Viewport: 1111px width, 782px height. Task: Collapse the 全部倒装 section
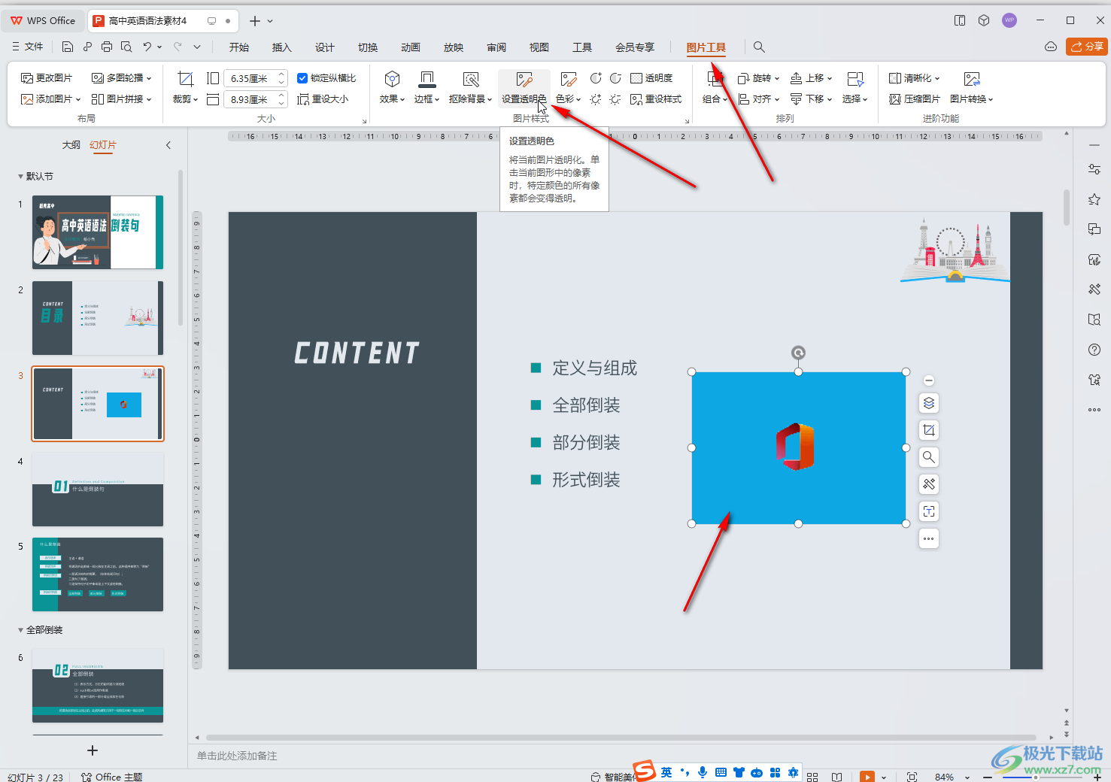click(20, 630)
